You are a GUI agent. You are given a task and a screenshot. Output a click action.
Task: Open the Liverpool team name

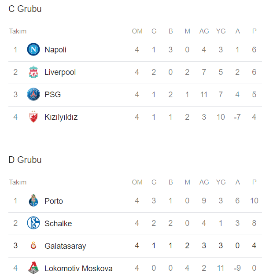(60, 72)
